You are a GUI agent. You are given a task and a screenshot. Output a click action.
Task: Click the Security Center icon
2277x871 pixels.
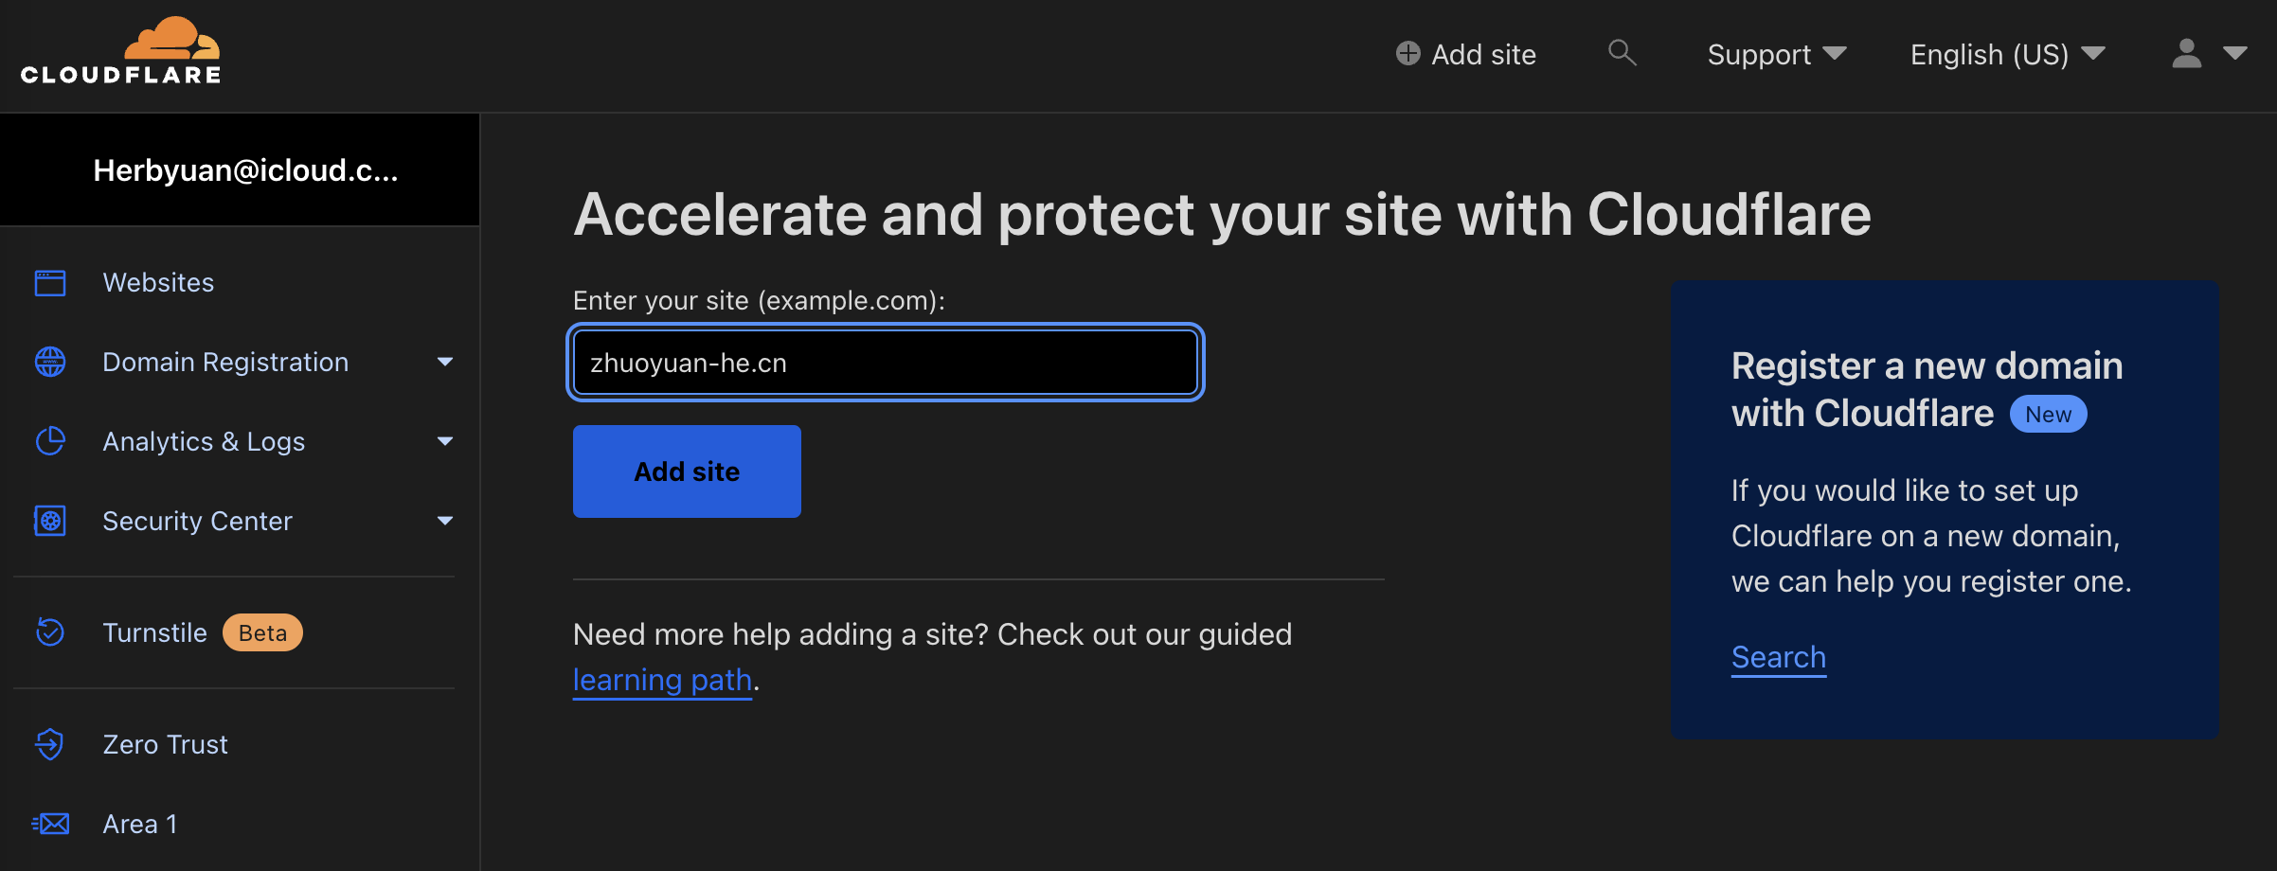point(50,521)
